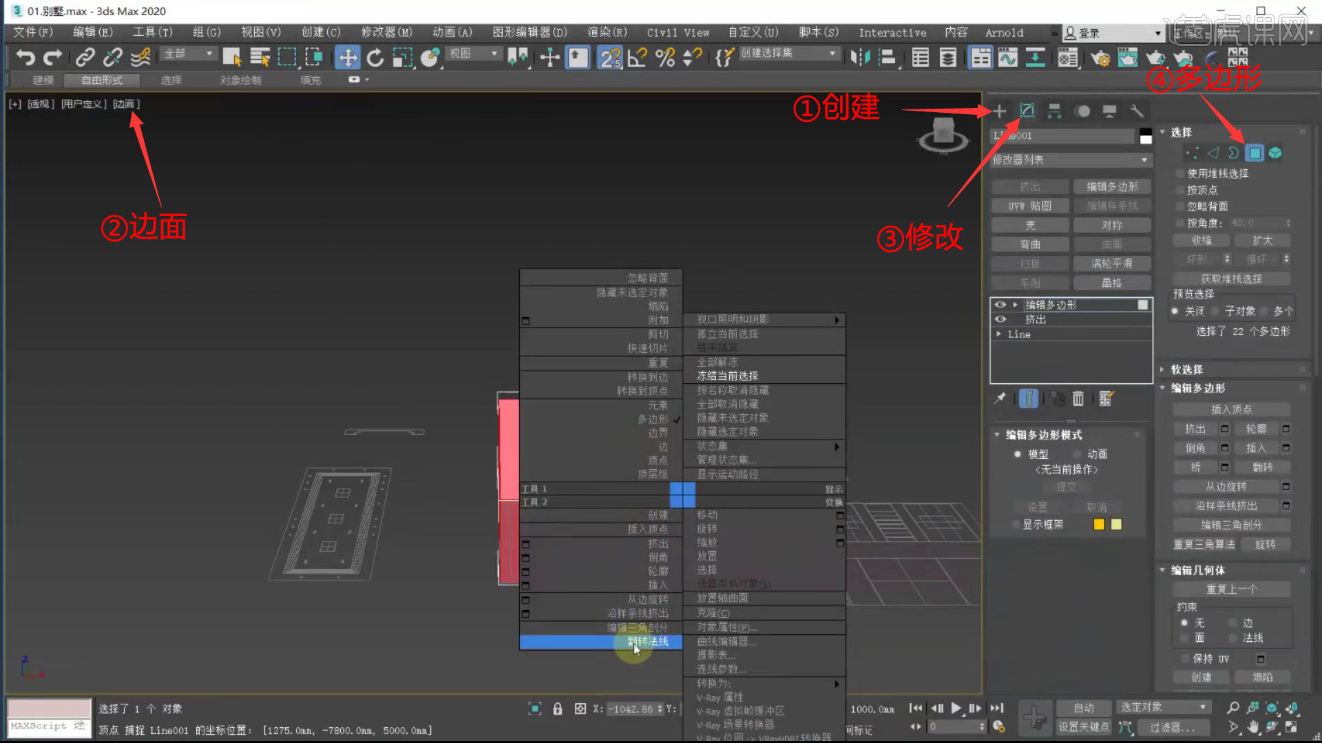The image size is (1322, 743).
Task: Toggle visibility eye of 编辑多边形 modifier
Action: (1000, 305)
